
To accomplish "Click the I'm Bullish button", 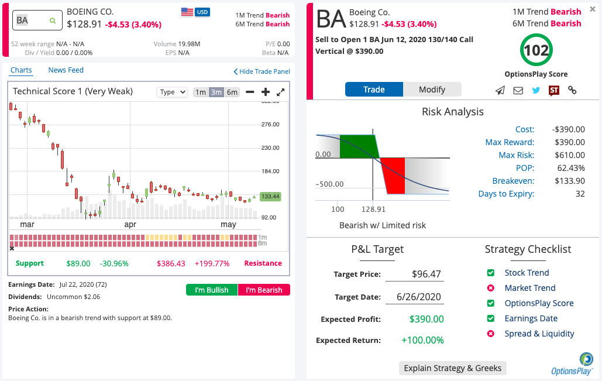I will 212,290.
